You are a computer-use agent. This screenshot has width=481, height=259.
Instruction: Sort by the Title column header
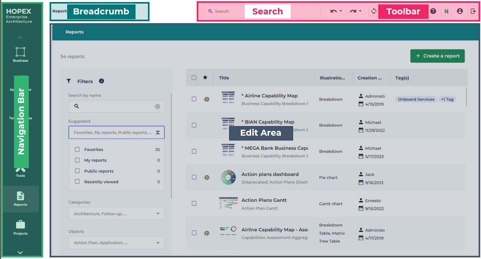point(224,78)
